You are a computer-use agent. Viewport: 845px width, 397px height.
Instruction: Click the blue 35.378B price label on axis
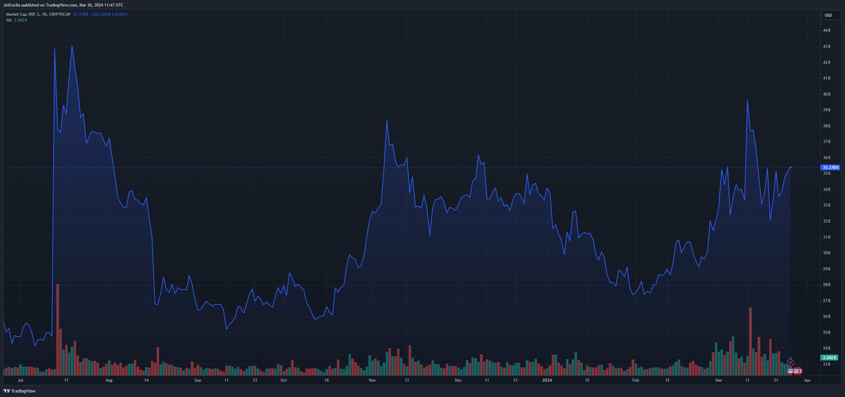click(831, 167)
